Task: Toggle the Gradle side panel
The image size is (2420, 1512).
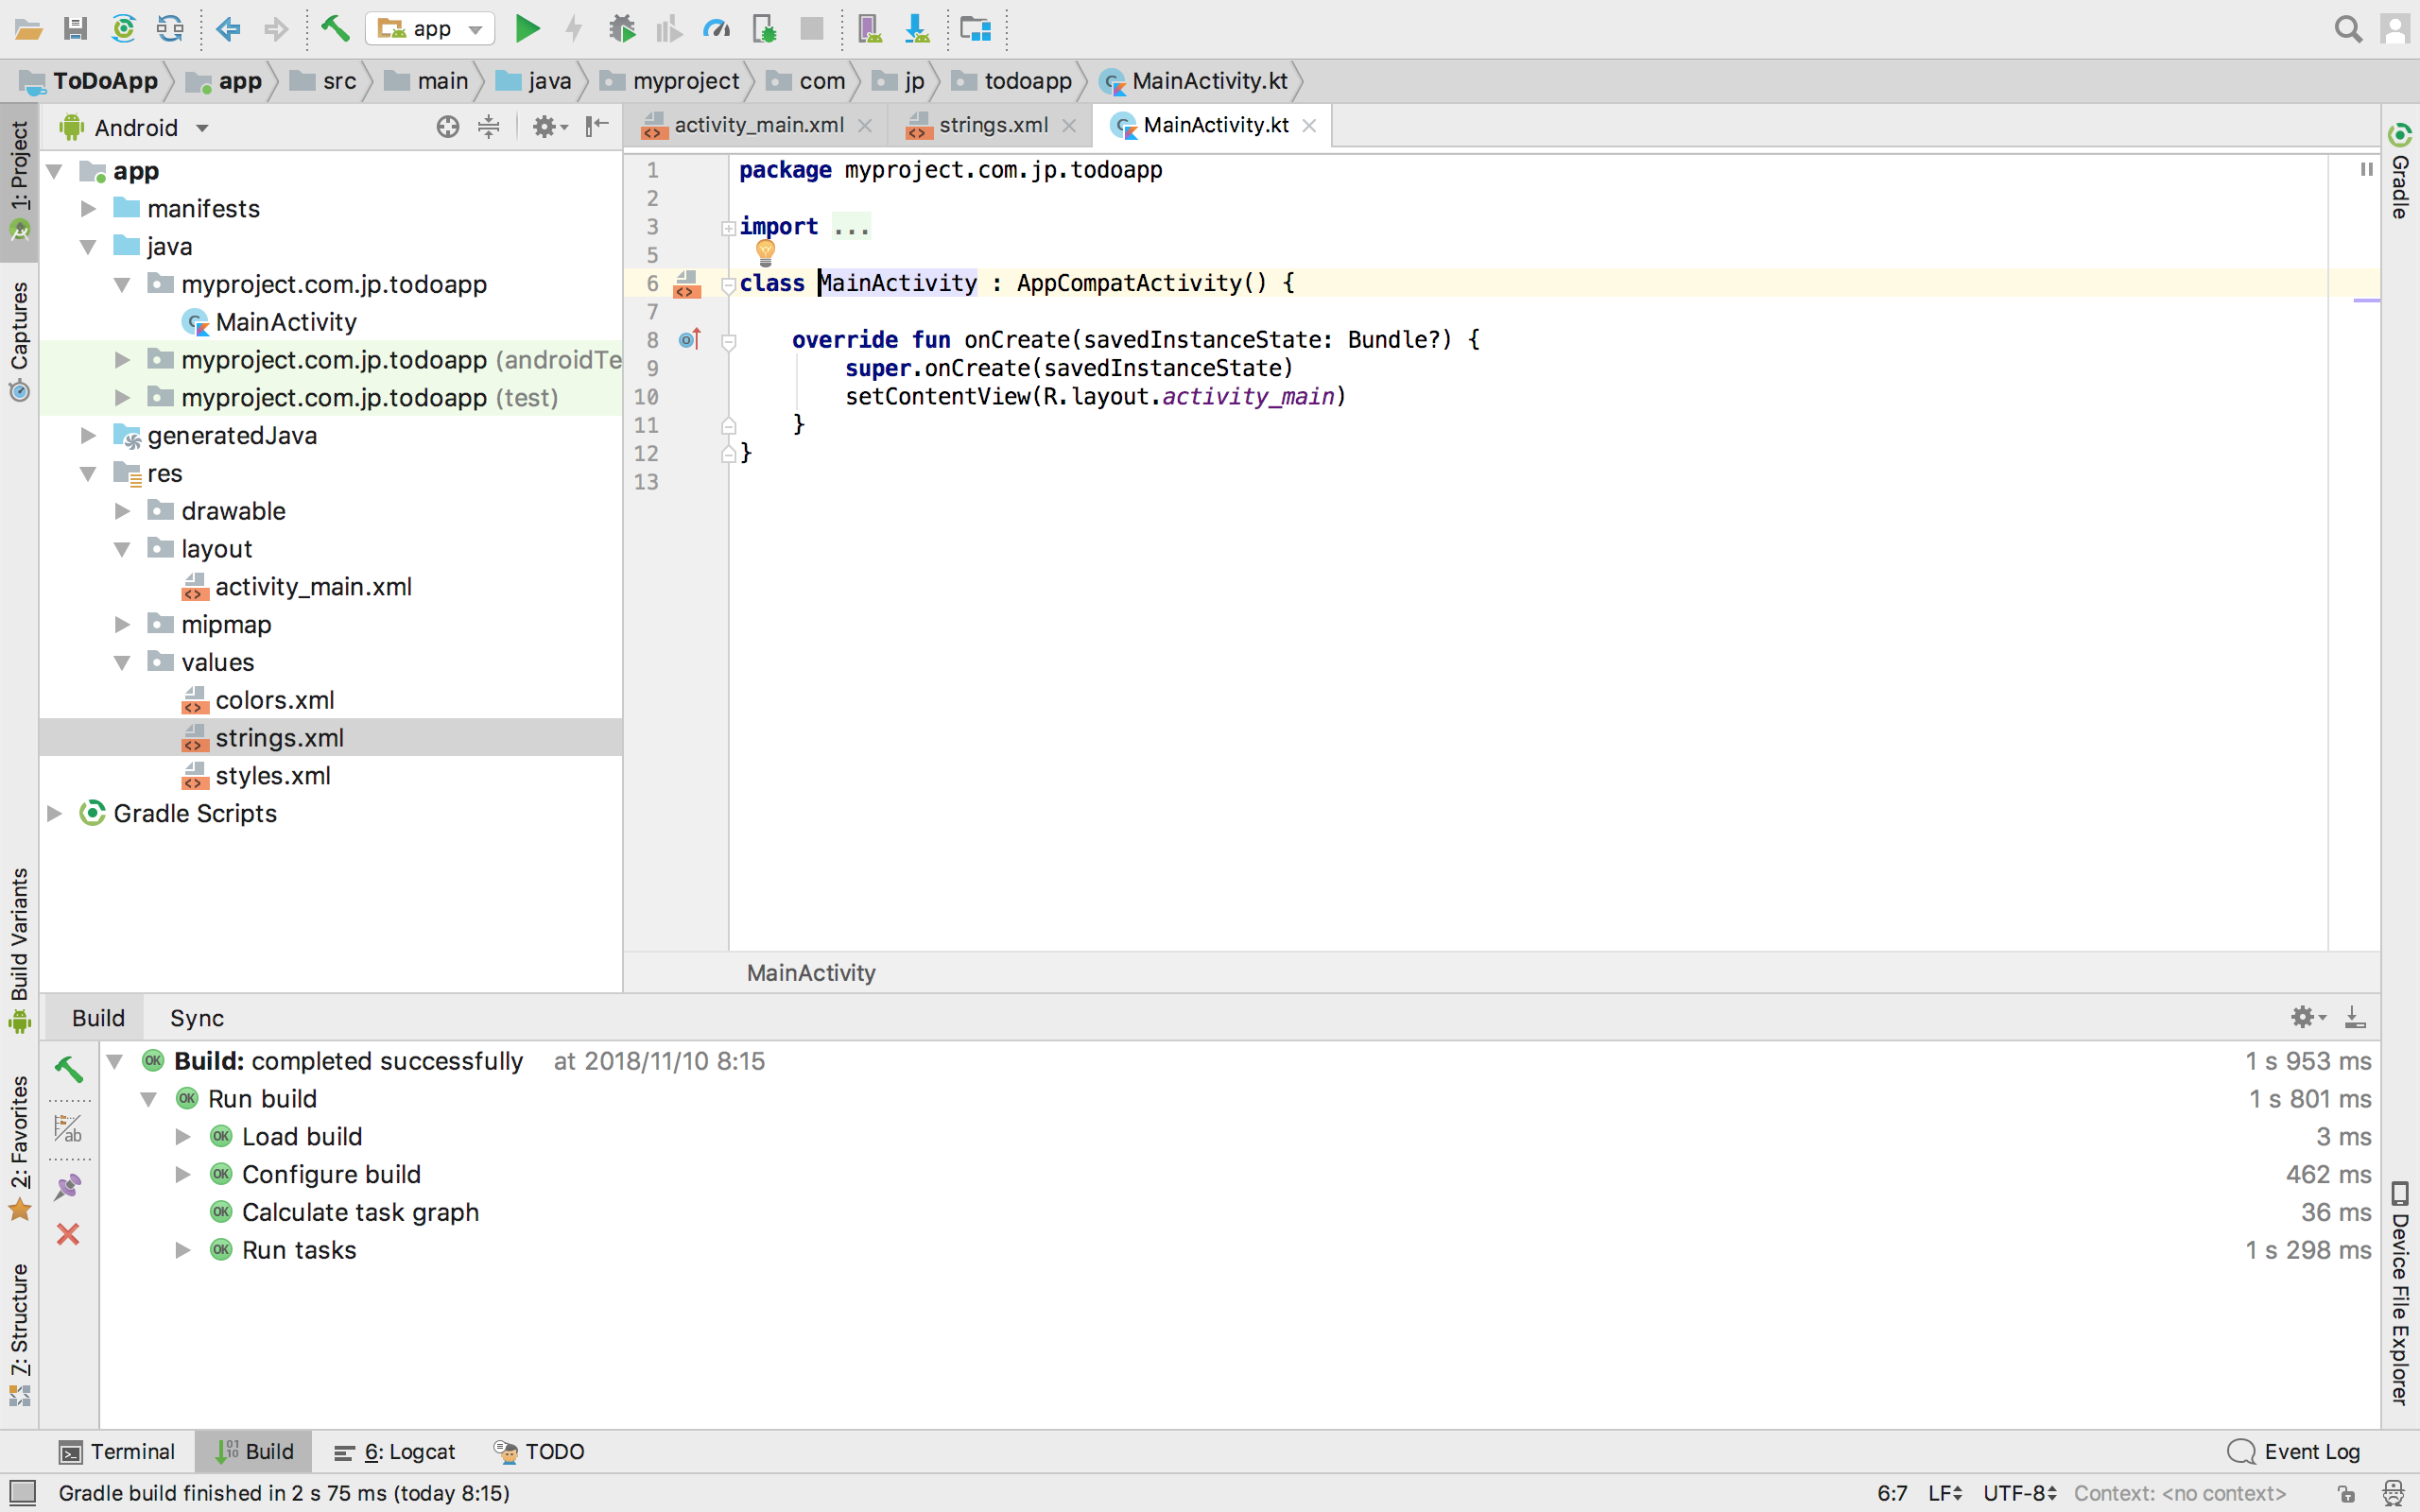Action: [x=2400, y=172]
